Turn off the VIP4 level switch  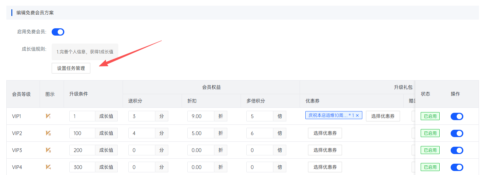[x=457, y=167]
